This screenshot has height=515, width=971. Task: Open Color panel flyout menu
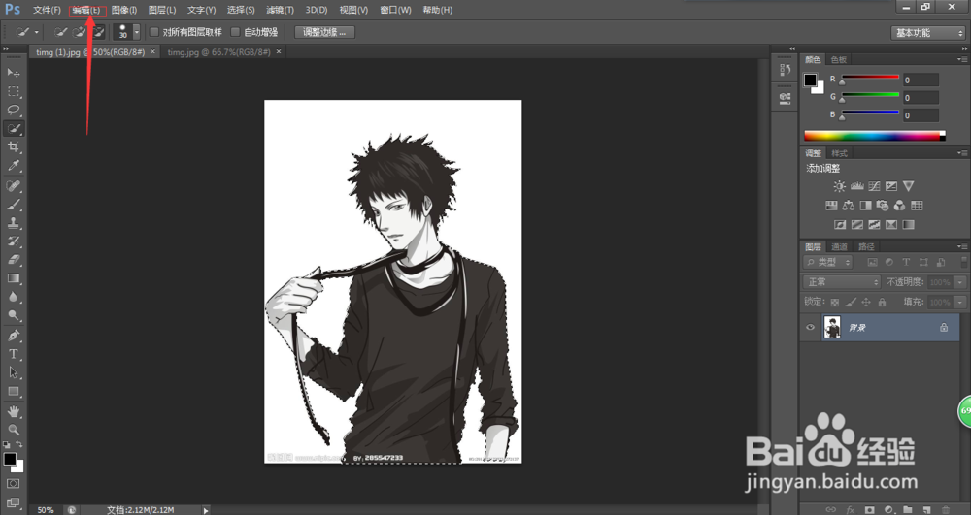point(961,59)
